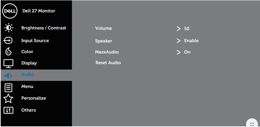Open Input Source via its arrow icon
Screen dimensions: 260x127
coord(8,40)
